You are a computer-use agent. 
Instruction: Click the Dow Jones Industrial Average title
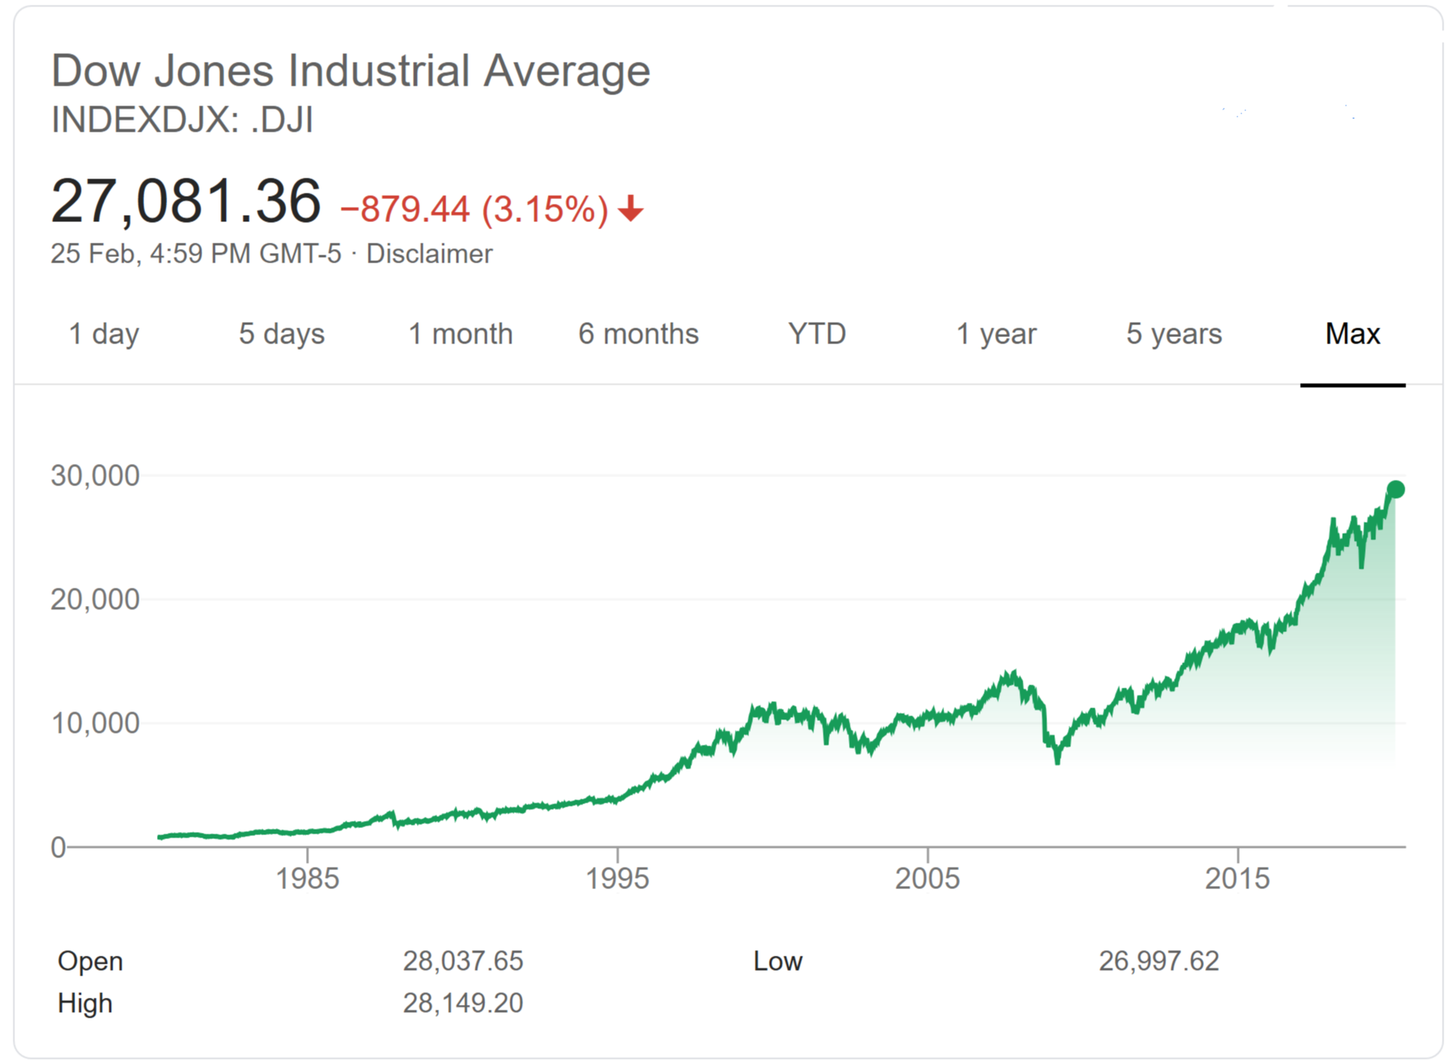point(350,71)
